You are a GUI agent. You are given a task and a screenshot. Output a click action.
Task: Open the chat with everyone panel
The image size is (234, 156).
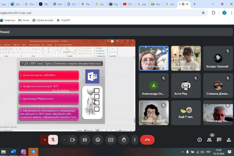[x=219, y=140]
